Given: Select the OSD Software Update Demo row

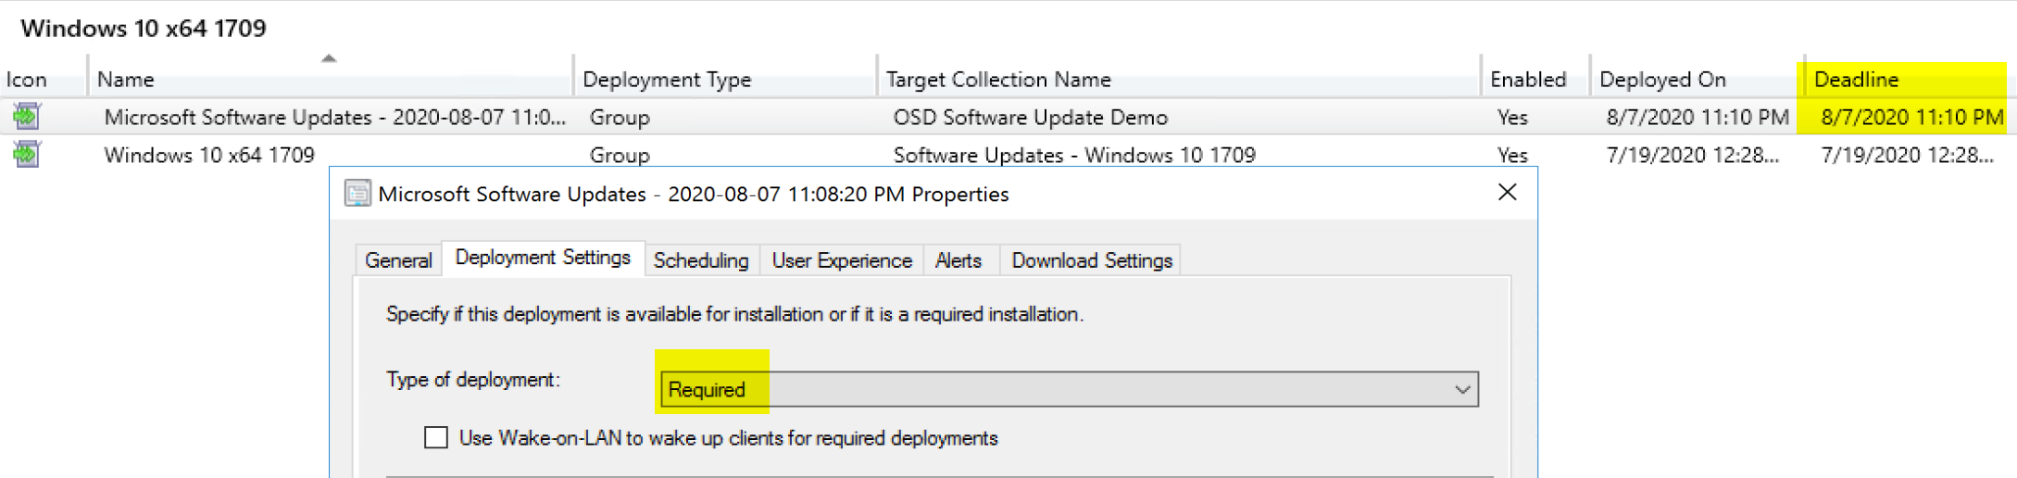Looking at the screenshot, I should (x=1030, y=118).
